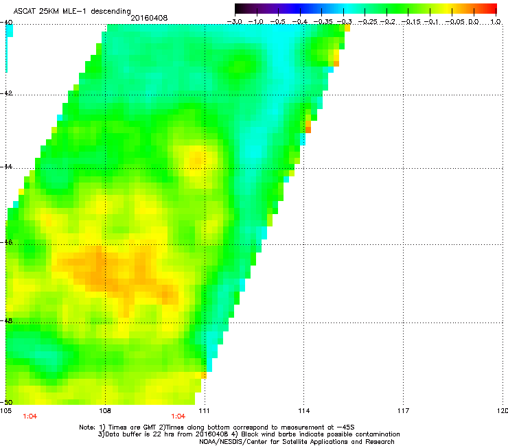Click the -48 latitude axis label

tap(6, 320)
